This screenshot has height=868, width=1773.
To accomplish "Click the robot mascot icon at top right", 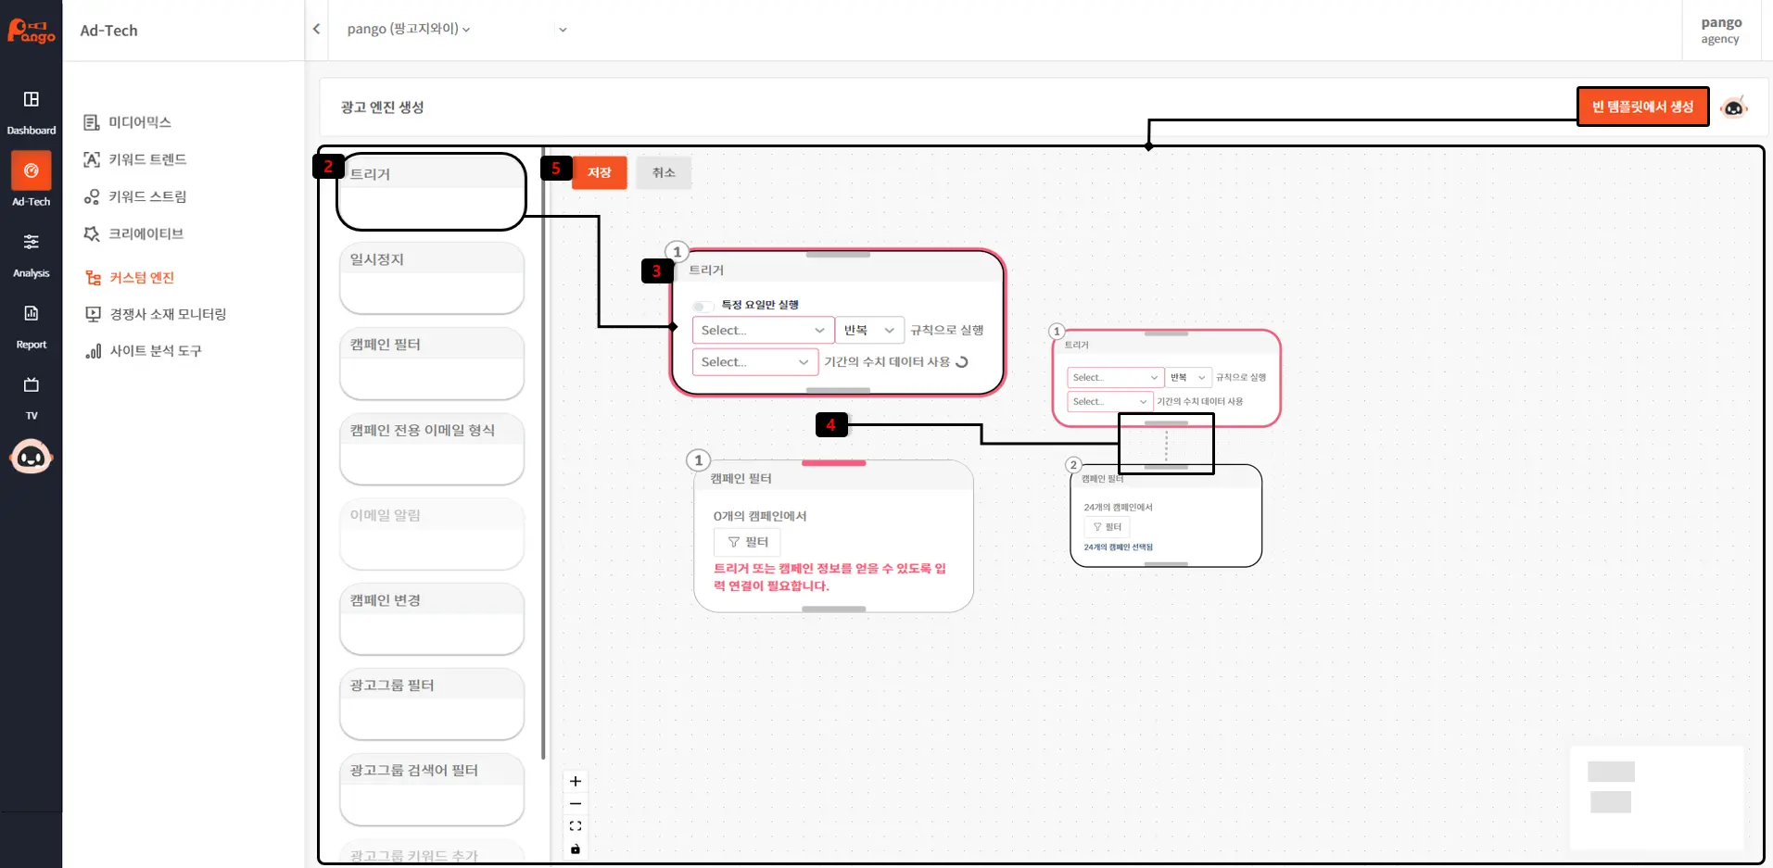I will point(1733,107).
